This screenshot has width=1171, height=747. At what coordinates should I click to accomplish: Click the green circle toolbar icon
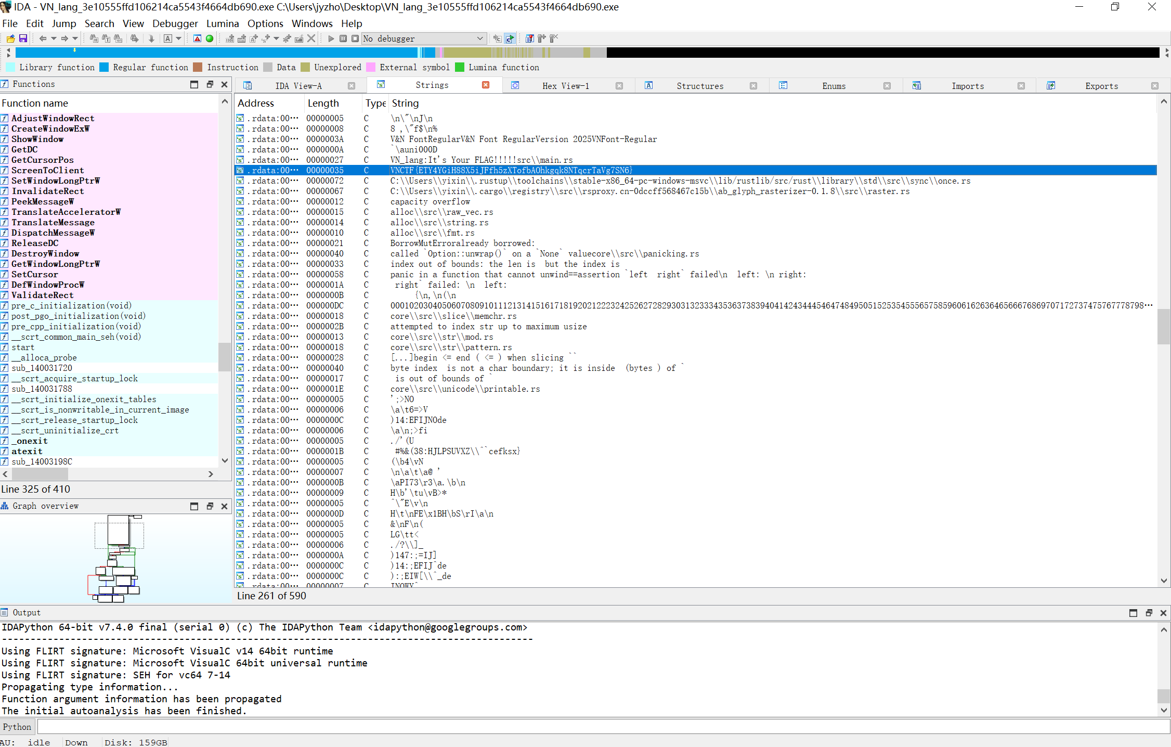(x=210, y=38)
